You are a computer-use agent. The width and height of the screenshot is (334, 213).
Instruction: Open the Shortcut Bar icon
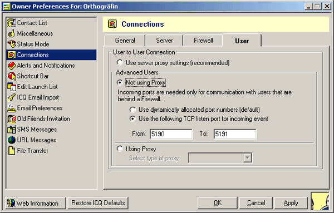(x=12, y=76)
